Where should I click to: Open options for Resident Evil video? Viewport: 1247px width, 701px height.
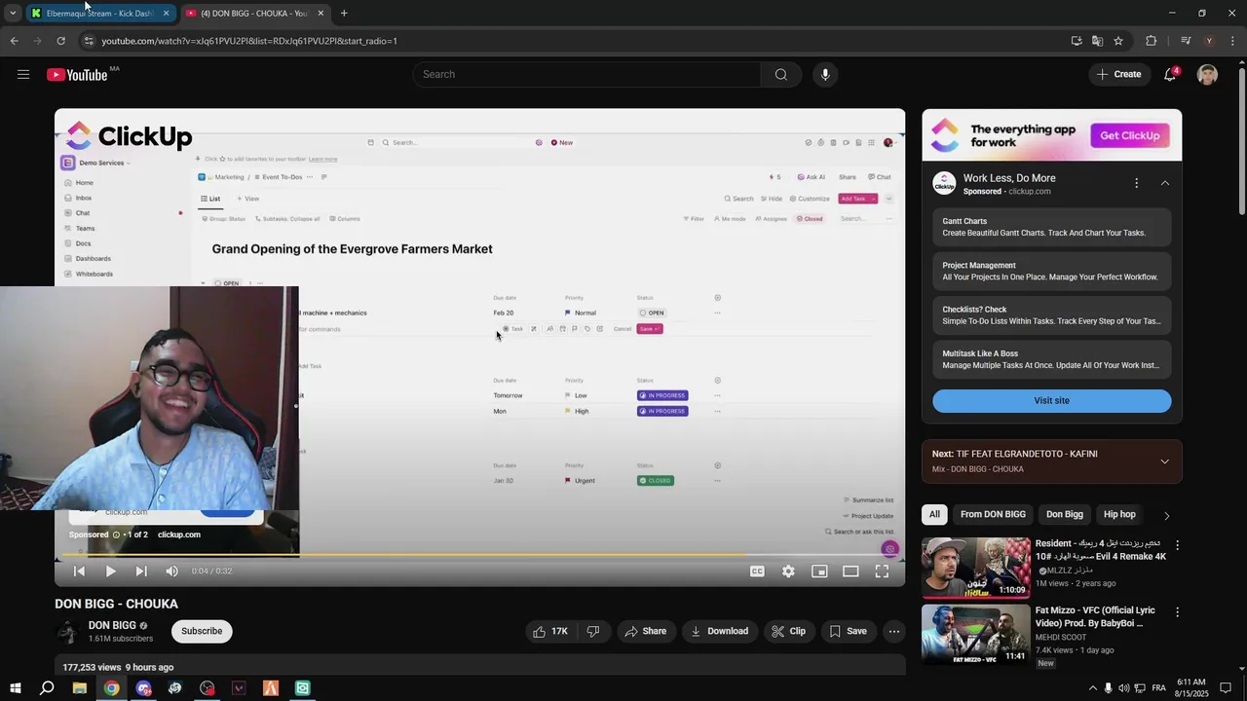click(x=1177, y=545)
